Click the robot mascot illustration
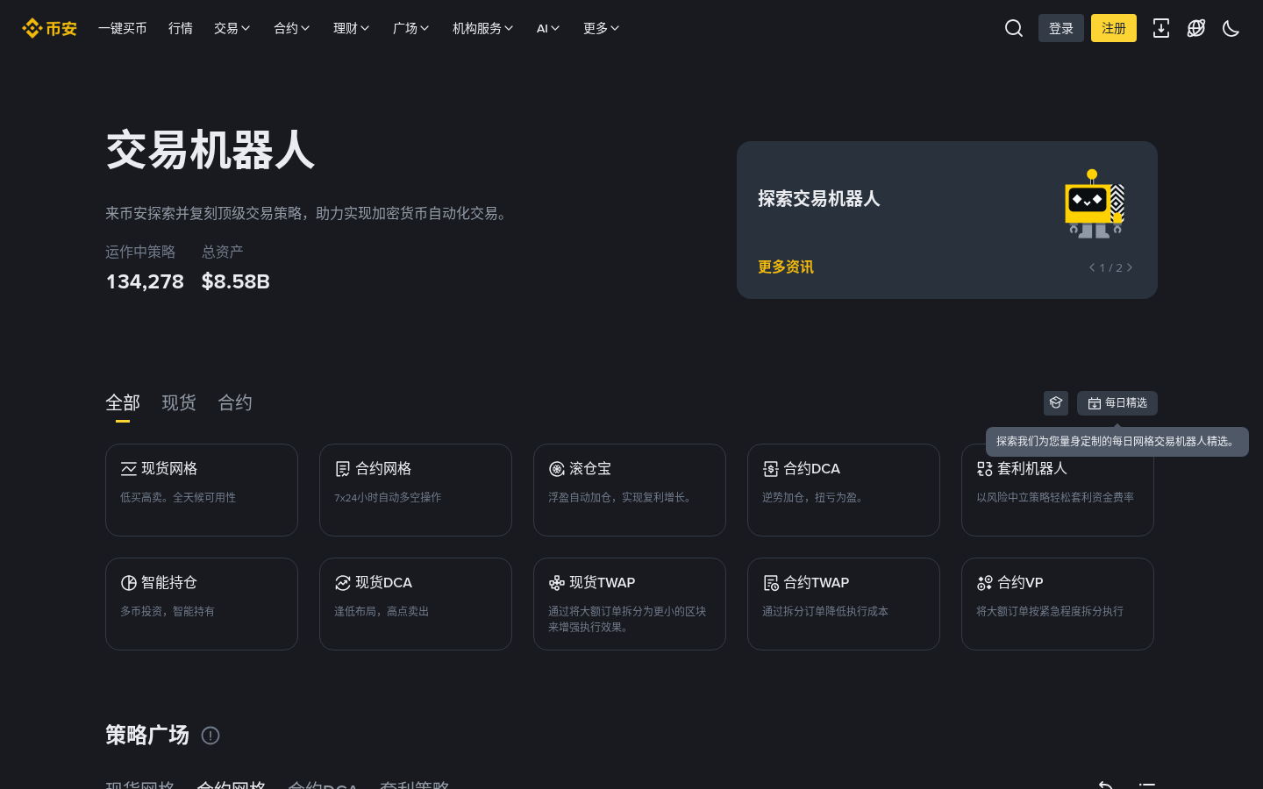 [1095, 203]
